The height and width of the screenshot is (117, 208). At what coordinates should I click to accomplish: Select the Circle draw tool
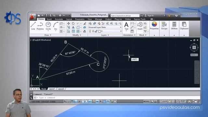tap(48, 26)
